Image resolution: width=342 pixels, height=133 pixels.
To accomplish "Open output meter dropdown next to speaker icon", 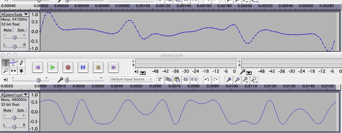I will pos(143,73).
